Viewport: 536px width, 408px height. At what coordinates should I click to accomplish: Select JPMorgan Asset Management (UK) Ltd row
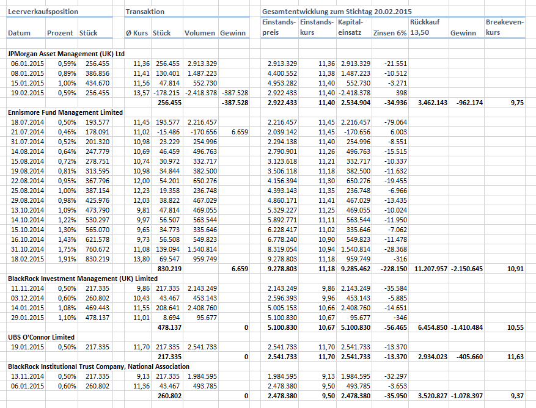[x=67, y=54]
